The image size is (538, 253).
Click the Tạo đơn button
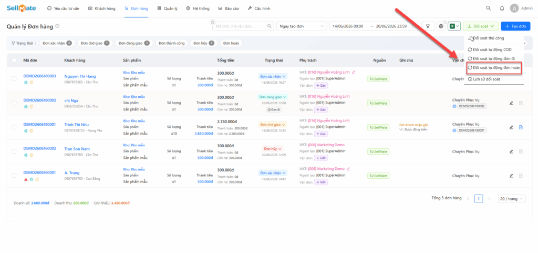(516, 26)
